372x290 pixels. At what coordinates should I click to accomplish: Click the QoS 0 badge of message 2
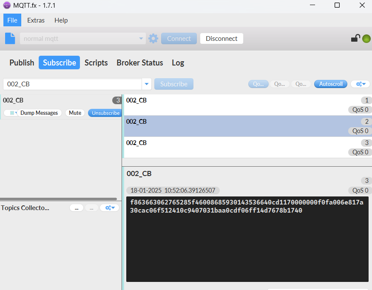[360, 131]
